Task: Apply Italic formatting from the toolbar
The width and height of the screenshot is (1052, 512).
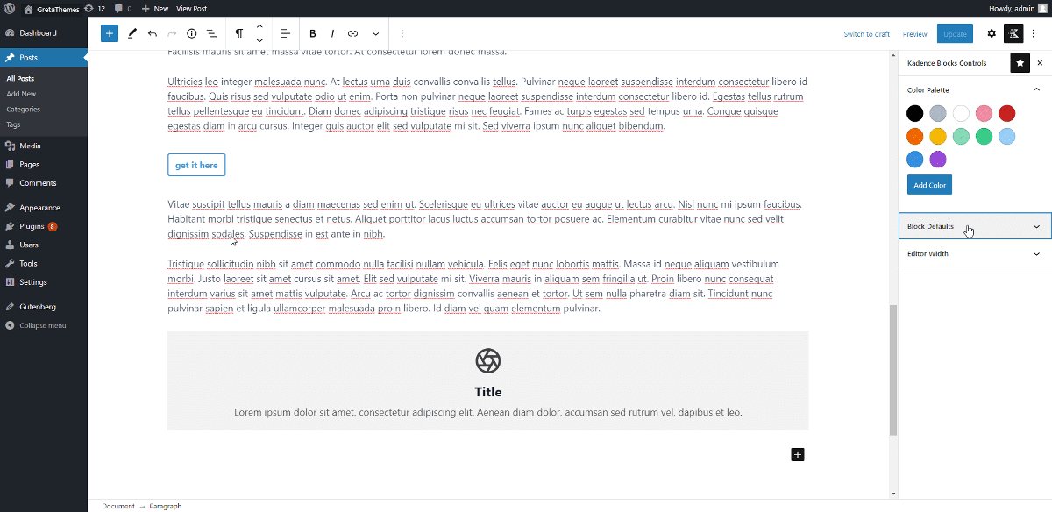Action: [332, 33]
